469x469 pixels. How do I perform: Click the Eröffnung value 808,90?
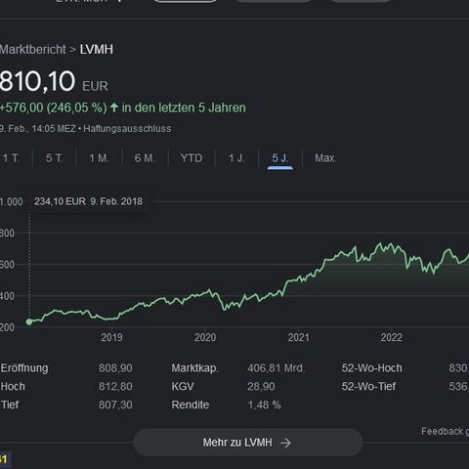tap(115, 368)
